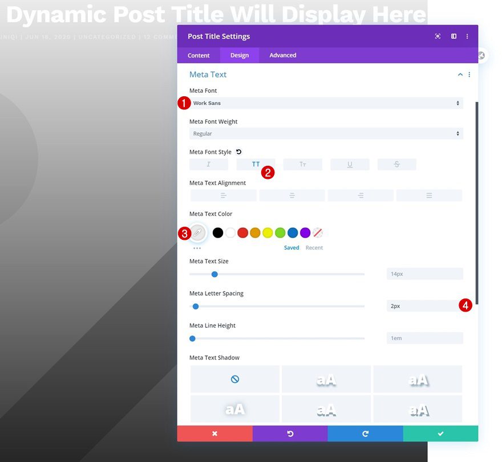Viewport: 502px width, 462px height.
Task: Save settings with the green checkmark button
Action: point(440,433)
